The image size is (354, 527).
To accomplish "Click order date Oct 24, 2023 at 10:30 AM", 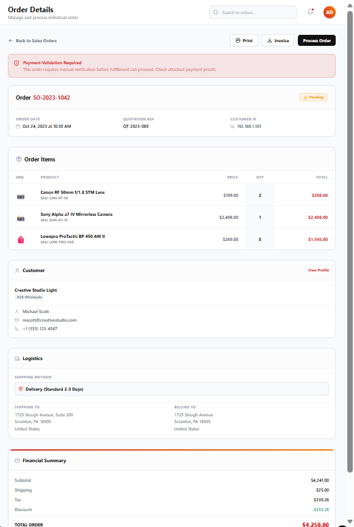I will pyautogui.click(x=46, y=127).
